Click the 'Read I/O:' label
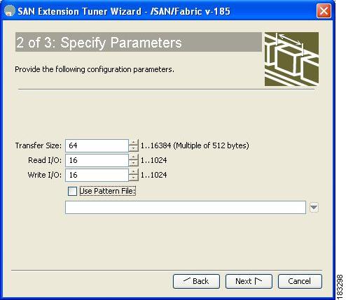 [45, 160]
